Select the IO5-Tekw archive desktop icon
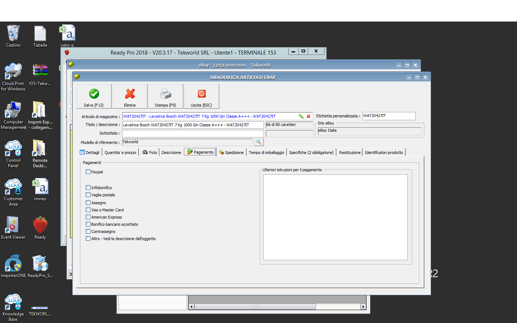 pos(40,75)
